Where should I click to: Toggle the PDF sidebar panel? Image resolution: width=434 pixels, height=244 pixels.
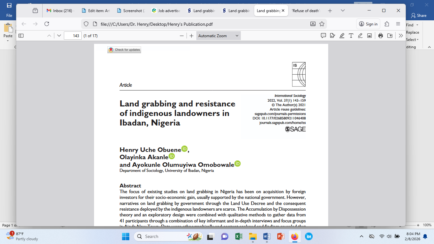pyautogui.click(x=21, y=36)
